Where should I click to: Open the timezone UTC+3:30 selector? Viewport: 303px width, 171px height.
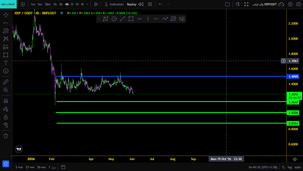[x=263, y=167]
